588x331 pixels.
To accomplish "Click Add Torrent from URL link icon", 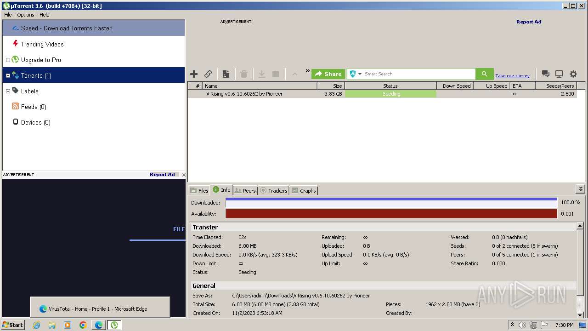I will [x=208, y=74].
